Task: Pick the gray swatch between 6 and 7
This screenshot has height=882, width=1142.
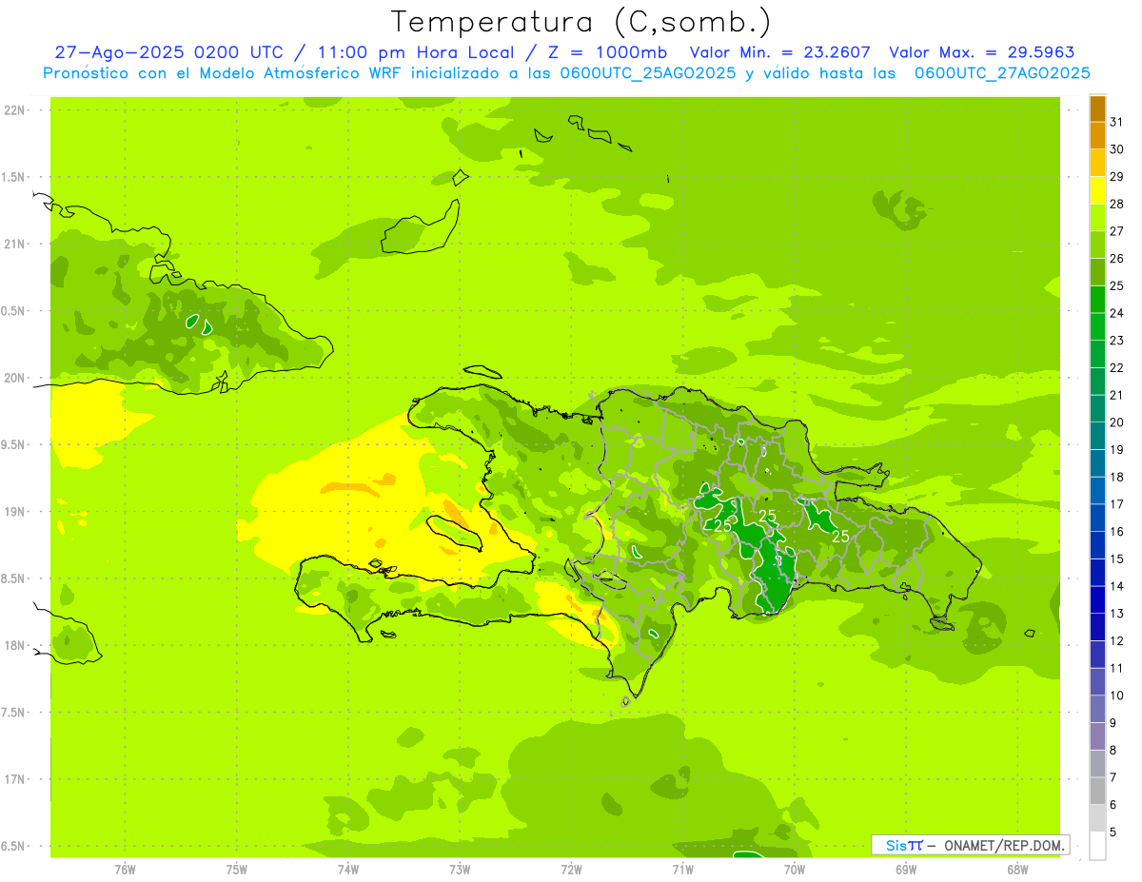Action: [x=1097, y=791]
